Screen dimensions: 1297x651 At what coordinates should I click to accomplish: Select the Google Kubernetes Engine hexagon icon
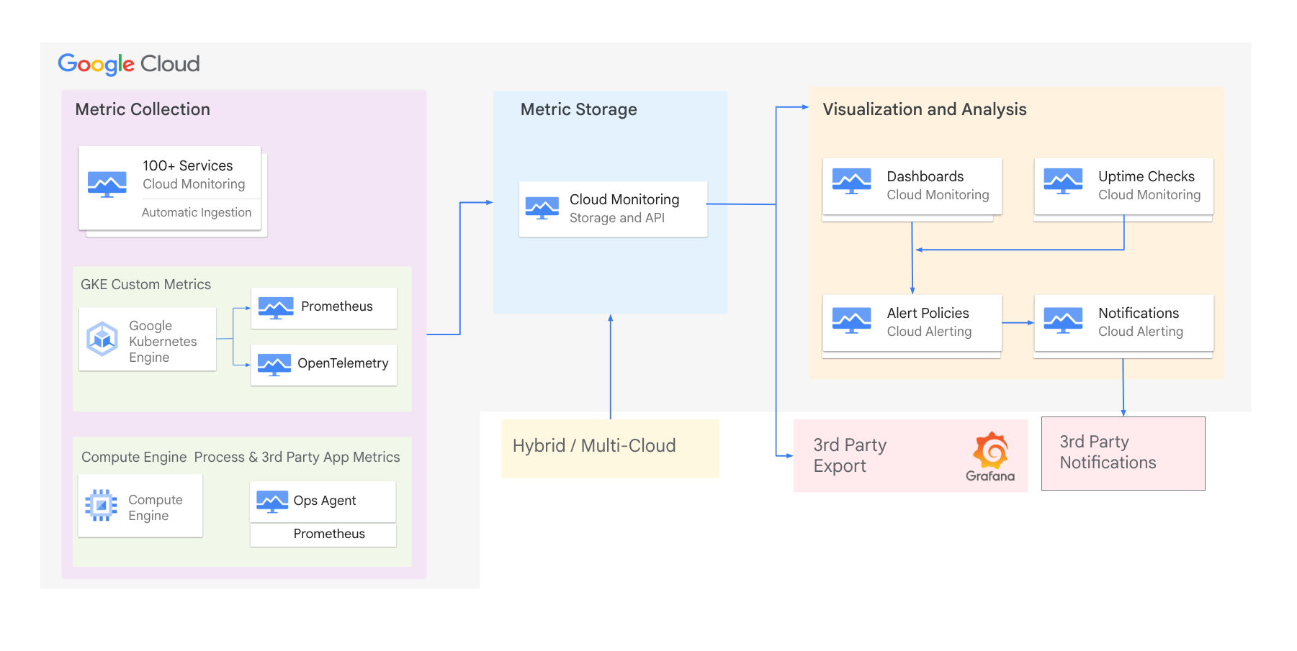click(x=102, y=339)
